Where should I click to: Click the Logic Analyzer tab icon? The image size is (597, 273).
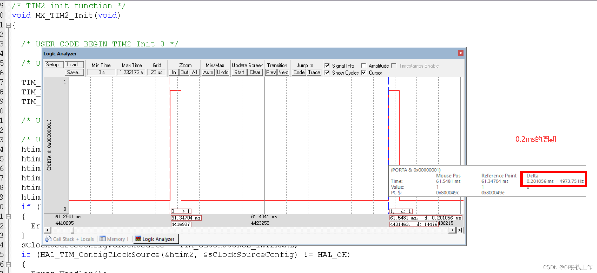pyautogui.click(x=138, y=239)
